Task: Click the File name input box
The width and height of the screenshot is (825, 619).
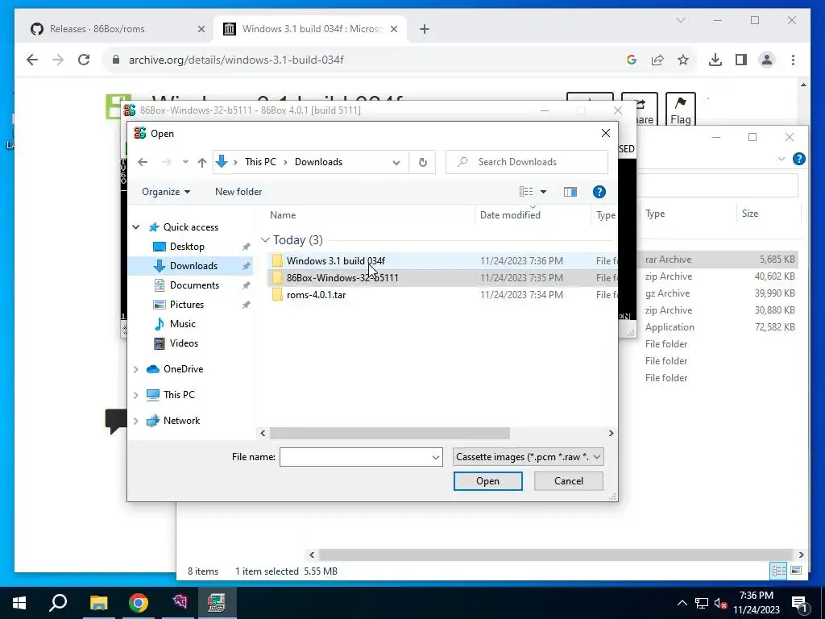Action: pos(361,457)
